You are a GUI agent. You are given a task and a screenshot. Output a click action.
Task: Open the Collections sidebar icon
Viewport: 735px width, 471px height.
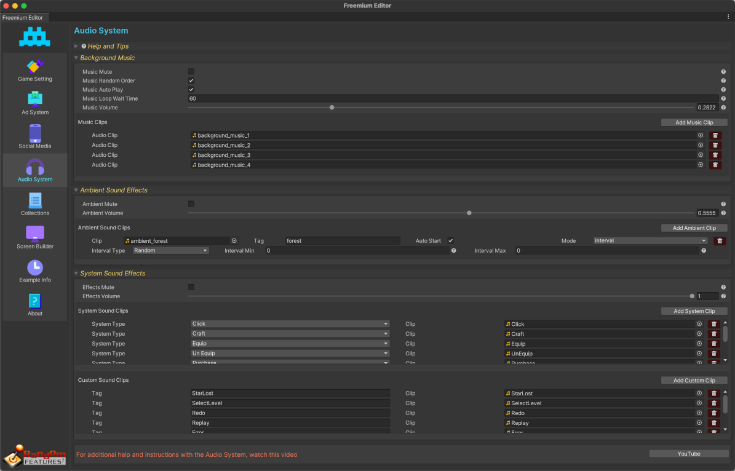tap(35, 200)
